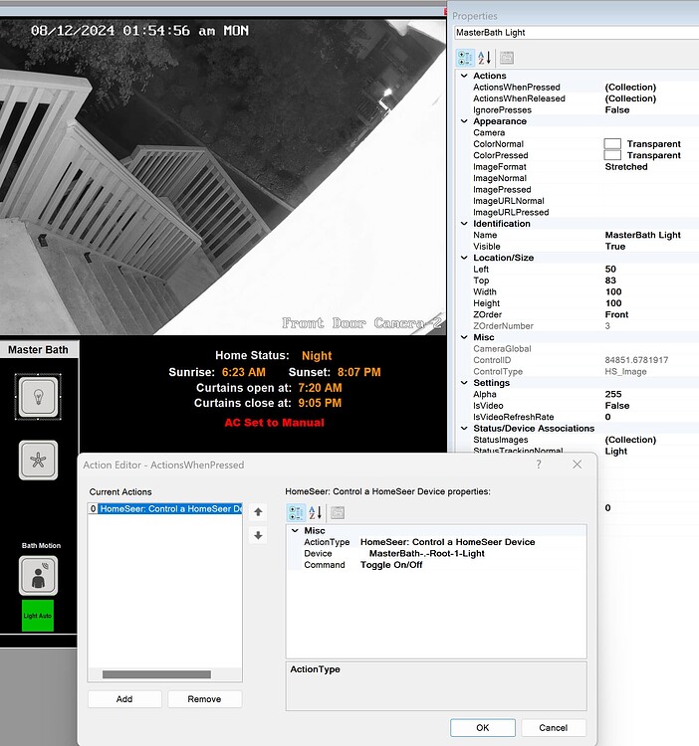Viewport: 699px width, 746px height.
Task: Click Property Pages icon in Action Editor
Action: (x=338, y=512)
